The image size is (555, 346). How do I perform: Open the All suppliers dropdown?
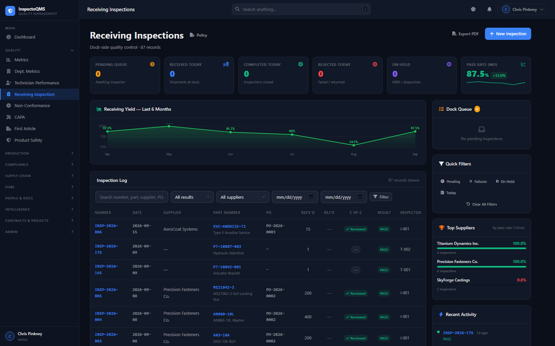(x=243, y=197)
